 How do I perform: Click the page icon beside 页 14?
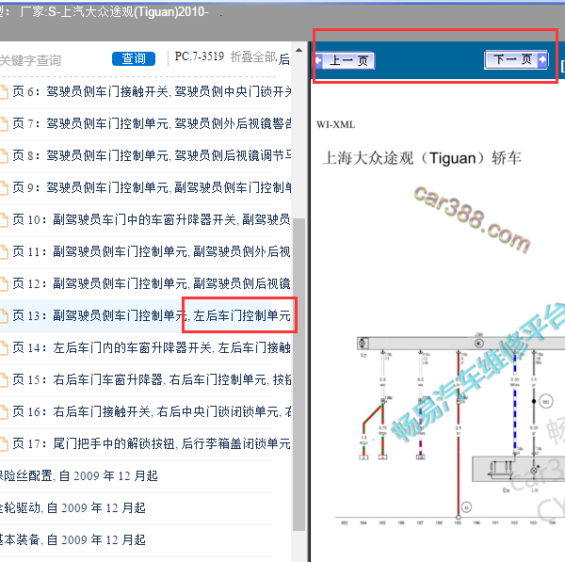coord(3,348)
